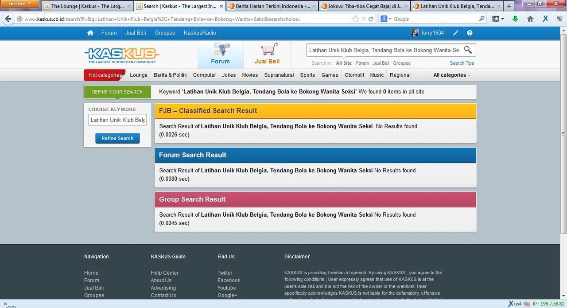Open the Berita & Politik category
Viewport: 567px width, 308px height.
(170, 75)
